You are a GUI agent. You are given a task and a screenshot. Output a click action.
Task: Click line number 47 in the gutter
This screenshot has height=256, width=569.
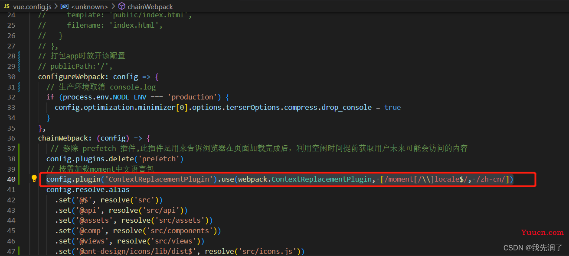(x=11, y=251)
